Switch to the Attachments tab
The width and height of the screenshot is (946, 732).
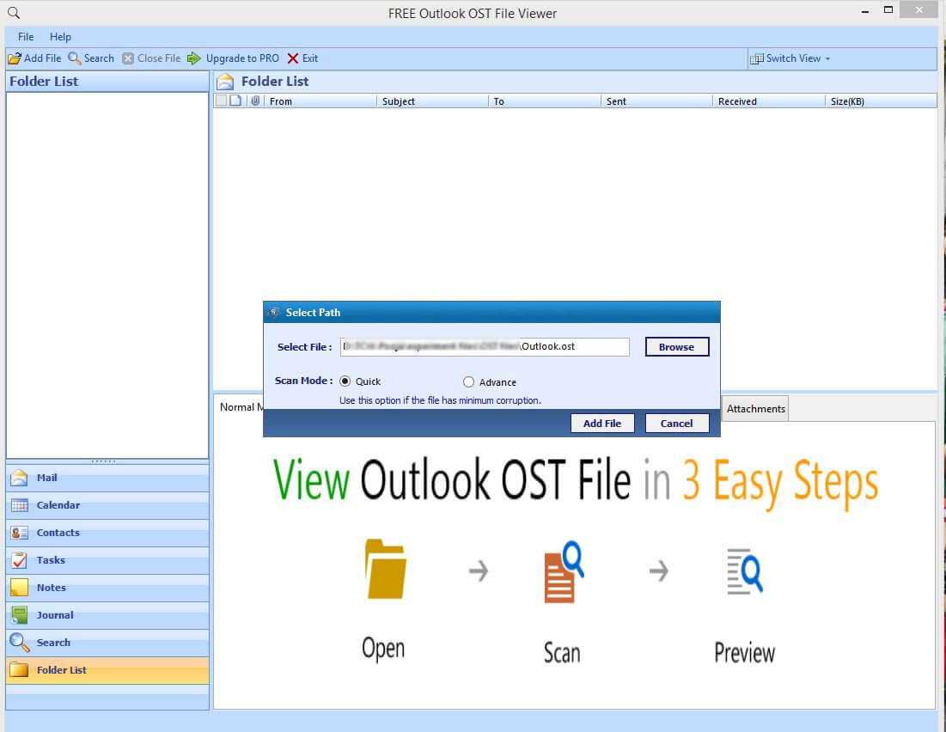point(755,409)
